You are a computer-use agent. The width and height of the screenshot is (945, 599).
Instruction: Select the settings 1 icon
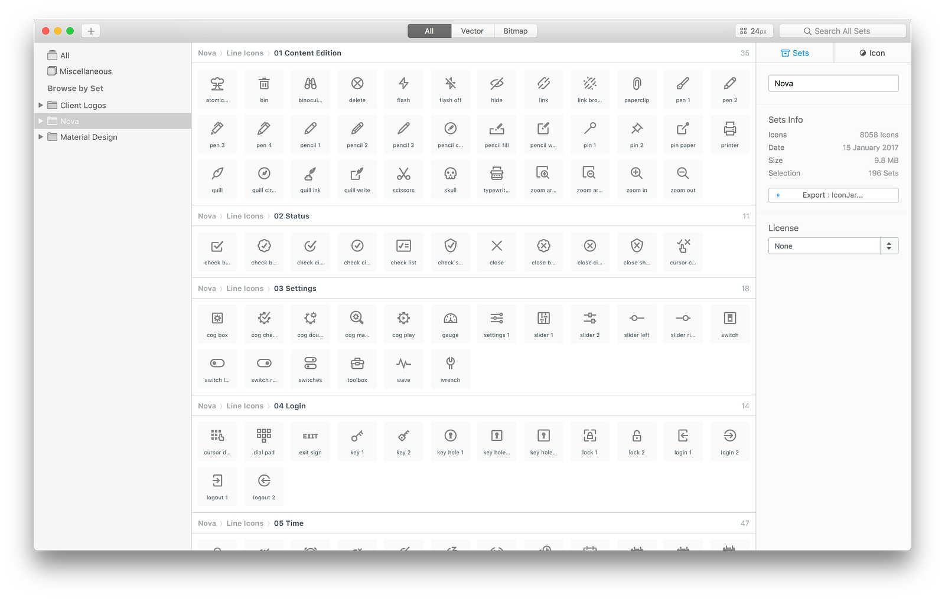coord(497,324)
